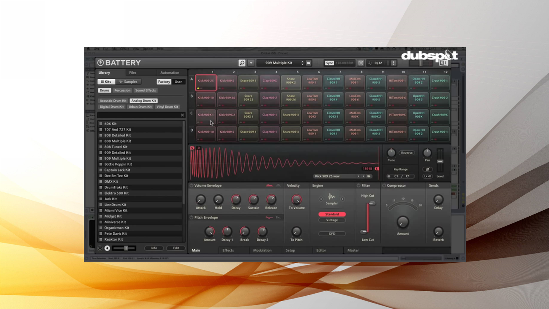Image resolution: width=549 pixels, height=309 pixels.
Task: Click the Info button below the kit list
Action: tap(154, 248)
